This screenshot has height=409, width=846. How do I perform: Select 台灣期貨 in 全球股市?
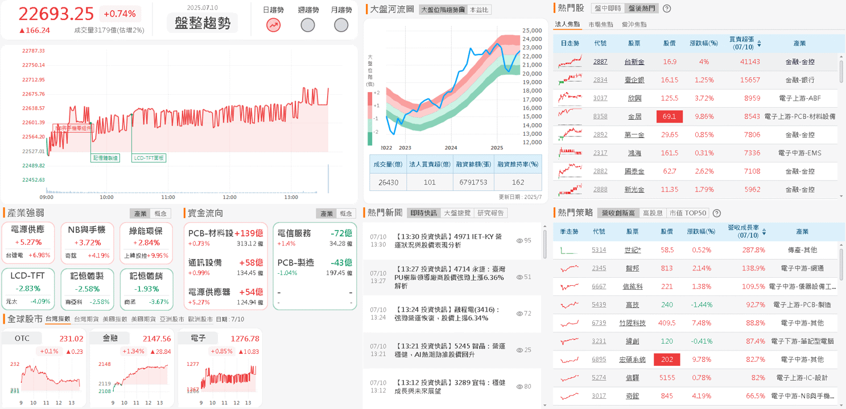pyautogui.click(x=86, y=319)
